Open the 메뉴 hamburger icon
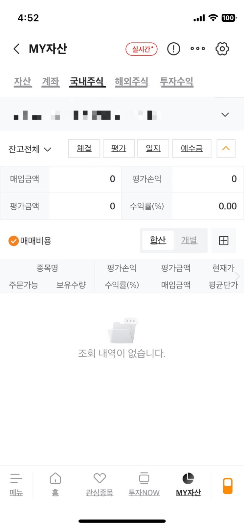The image size is (244, 528). (x=16, y=483)
